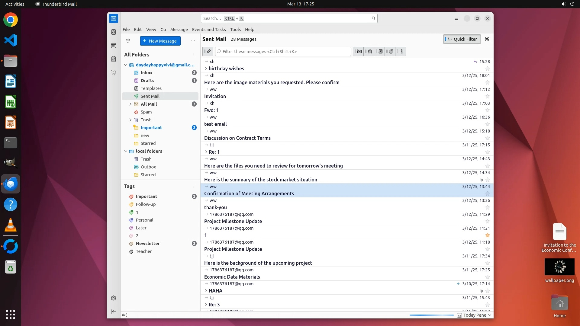Open the Message menu
Screen dimensions: 580x326
[179, 30]
